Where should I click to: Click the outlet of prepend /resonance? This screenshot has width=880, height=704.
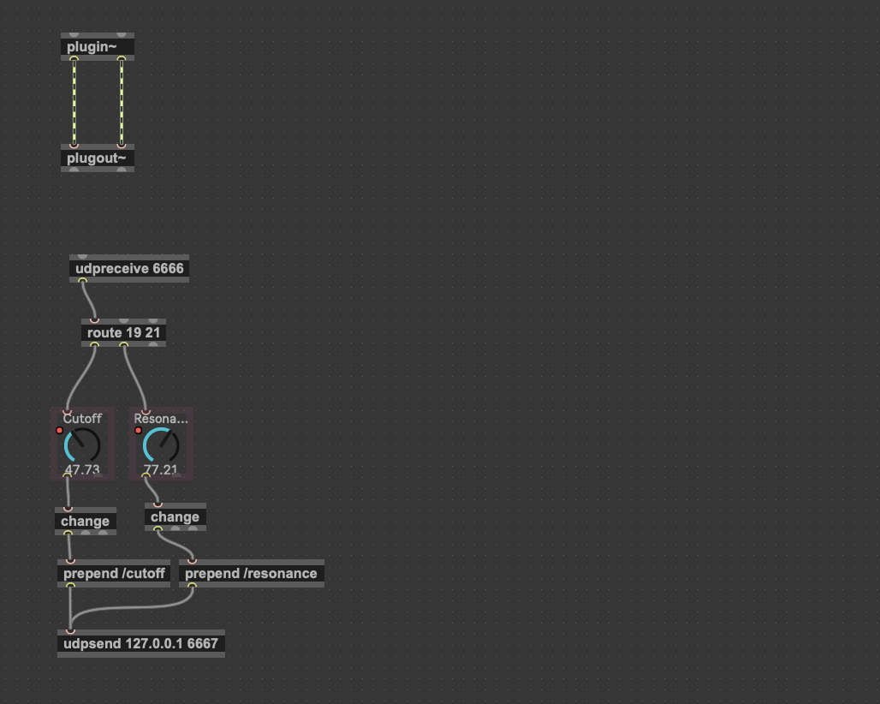(x=192, y=585)
